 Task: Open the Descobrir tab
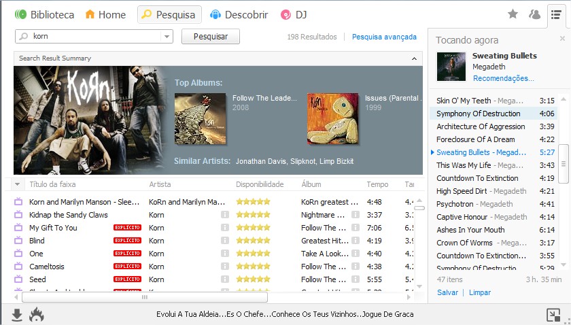239,14
